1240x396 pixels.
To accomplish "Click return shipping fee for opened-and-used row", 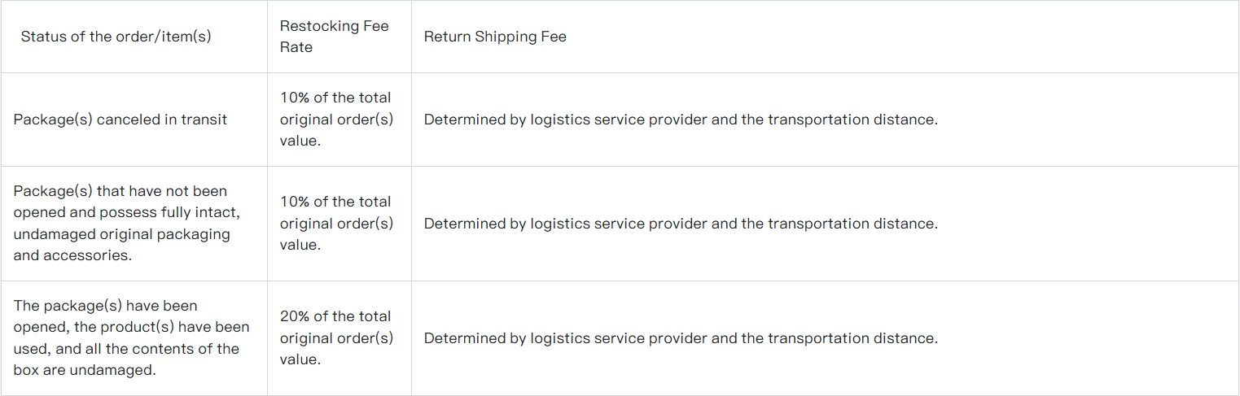I will tap(681, 338).
